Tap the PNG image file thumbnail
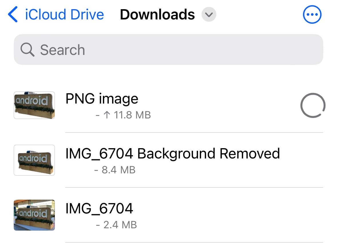 point(34,105)
